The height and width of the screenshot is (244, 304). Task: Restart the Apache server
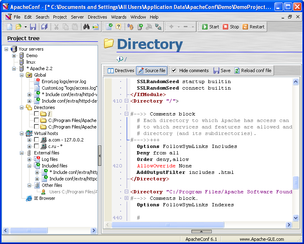pos(253,27)
